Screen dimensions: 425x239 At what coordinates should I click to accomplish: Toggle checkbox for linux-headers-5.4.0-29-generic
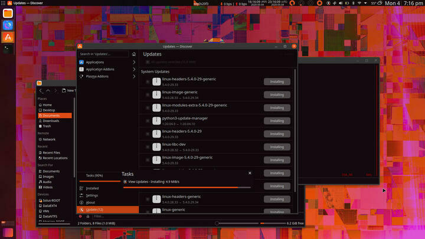(x=148, y=81)
